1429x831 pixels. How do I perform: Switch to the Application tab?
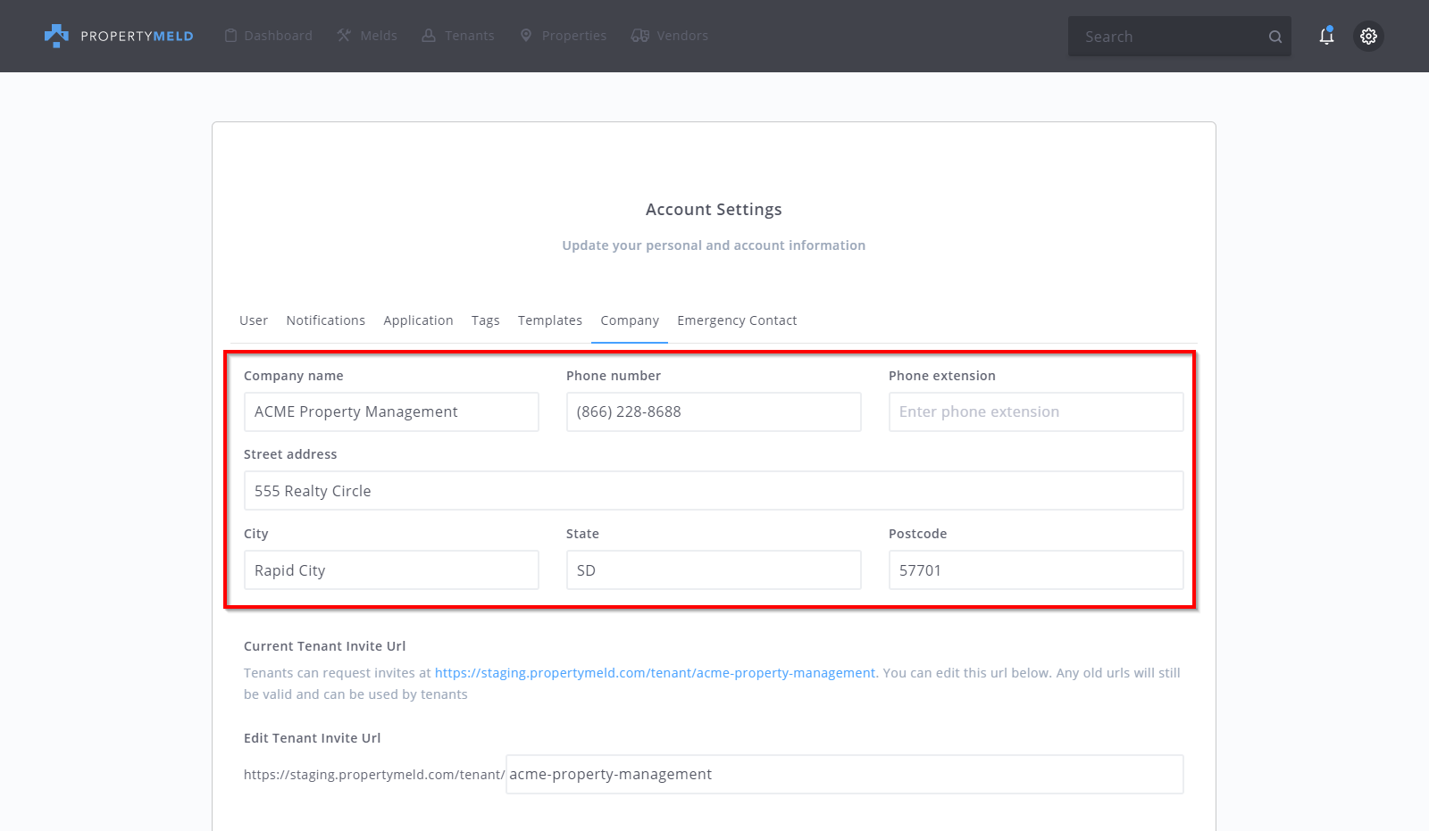coord(418,320)
